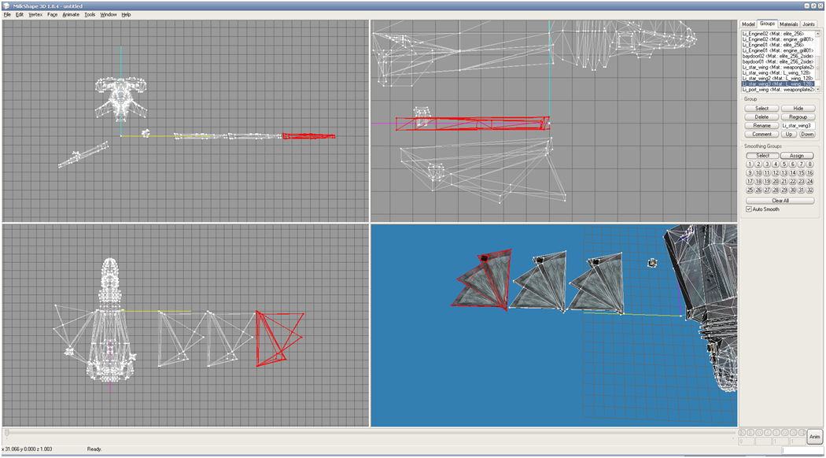Screen dimensions: 826x458
Task: Choose smoothing group 8
Action: 810,164
